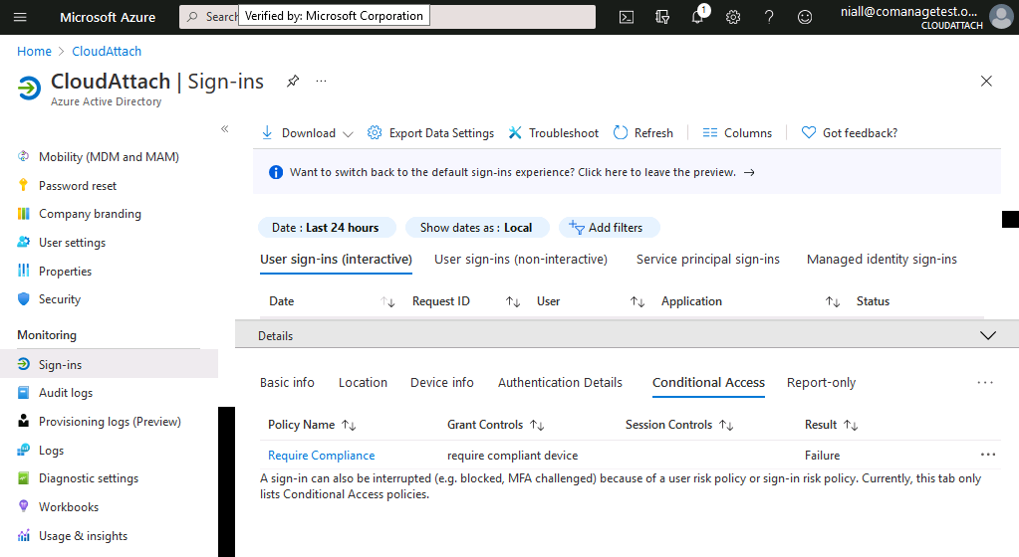The image size is (1019, 557).
Task: Open the portal hamburger menu
Action: (20, 17)
